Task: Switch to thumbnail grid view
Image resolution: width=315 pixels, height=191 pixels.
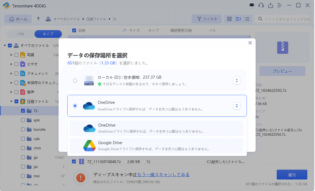Action: pyautogui.click(x=229, y=19)
